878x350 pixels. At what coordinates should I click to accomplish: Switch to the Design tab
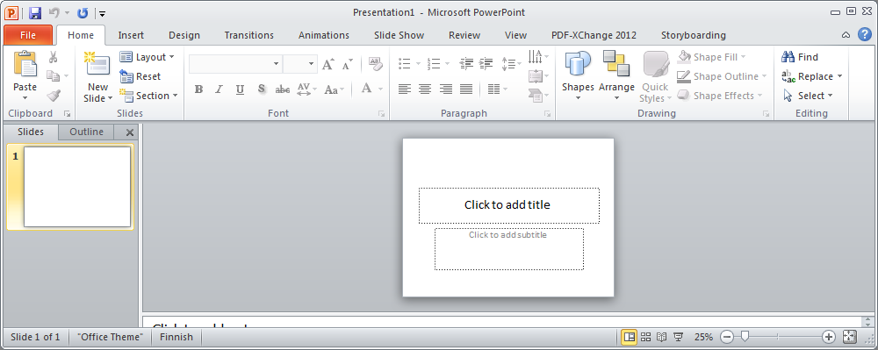pos(184,35)
